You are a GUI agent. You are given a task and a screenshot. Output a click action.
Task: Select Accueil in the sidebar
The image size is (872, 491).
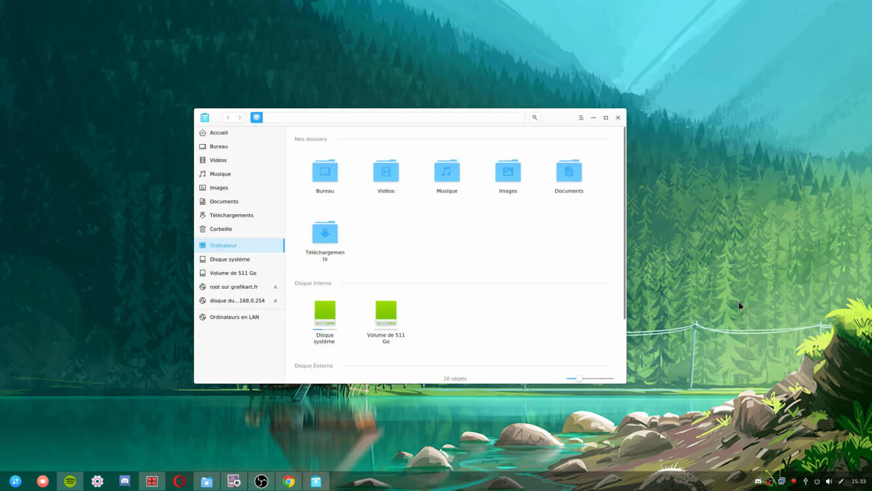tap(218, 133)
